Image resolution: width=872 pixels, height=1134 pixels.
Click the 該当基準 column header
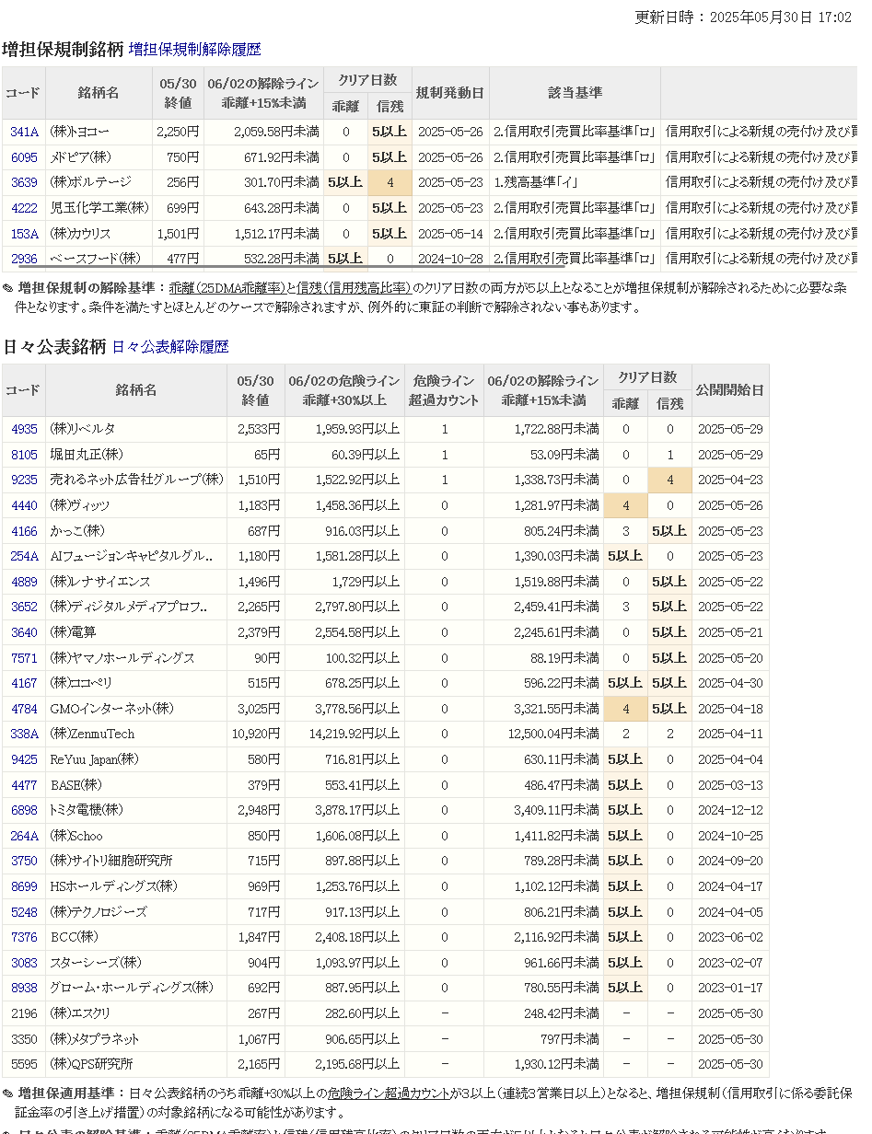click(575, 93)
